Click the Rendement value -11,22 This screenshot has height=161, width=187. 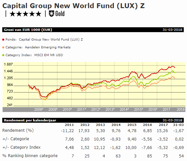point(67,131)
